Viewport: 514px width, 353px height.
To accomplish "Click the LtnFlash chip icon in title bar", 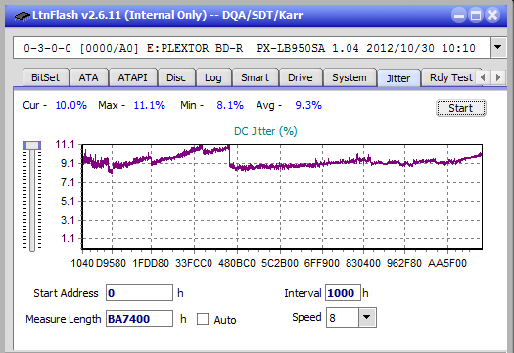I will [23, 15].
